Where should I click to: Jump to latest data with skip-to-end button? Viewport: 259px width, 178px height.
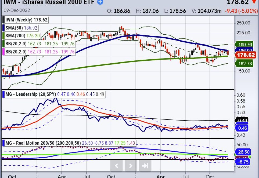click(145, 166)
